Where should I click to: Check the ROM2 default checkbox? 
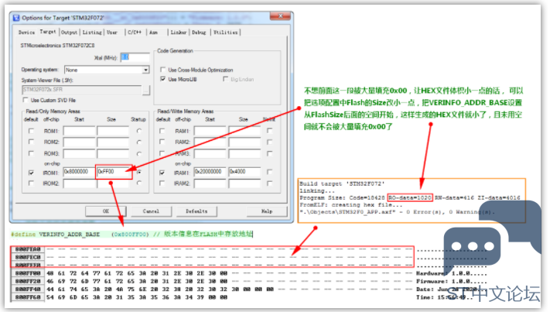31,142
